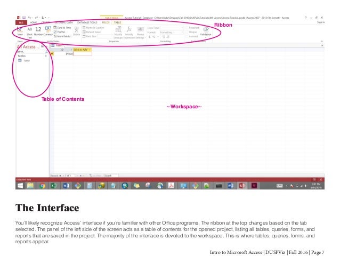Close the Table1 document tab with X
340x263 pixels.
[x=322, y=45]
